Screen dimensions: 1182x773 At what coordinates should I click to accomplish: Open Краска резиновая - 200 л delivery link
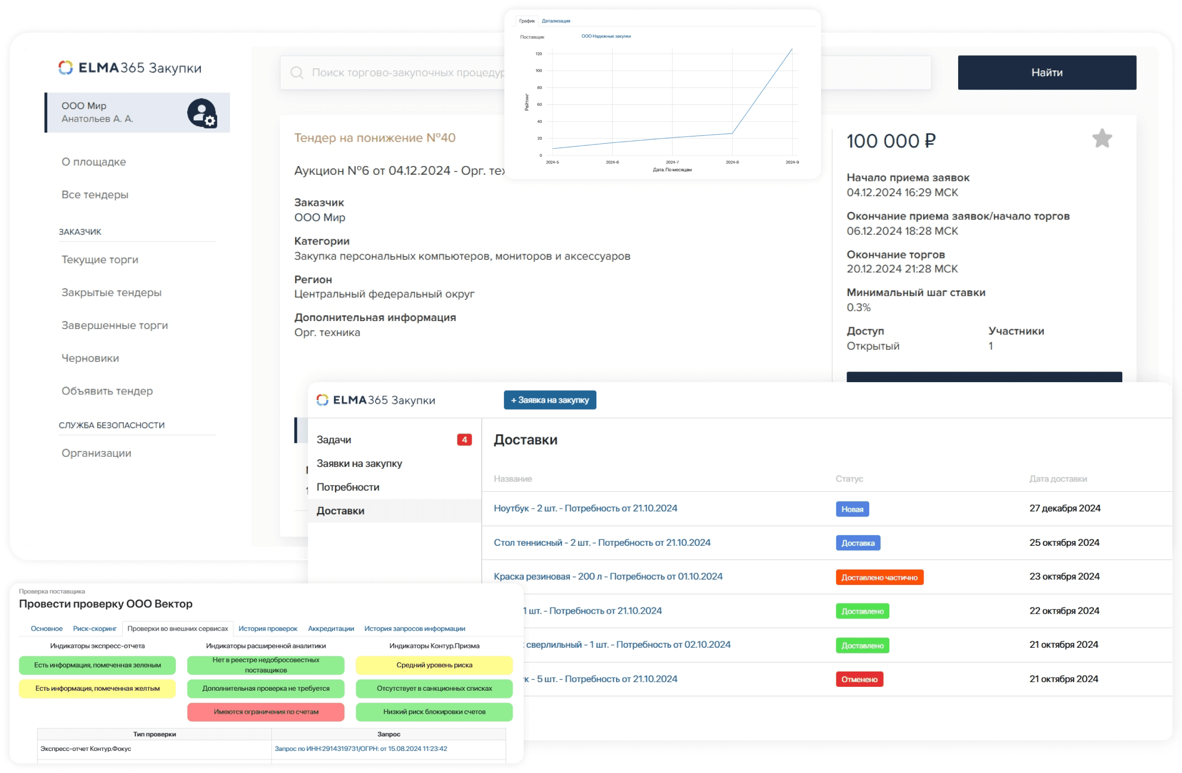608,576
